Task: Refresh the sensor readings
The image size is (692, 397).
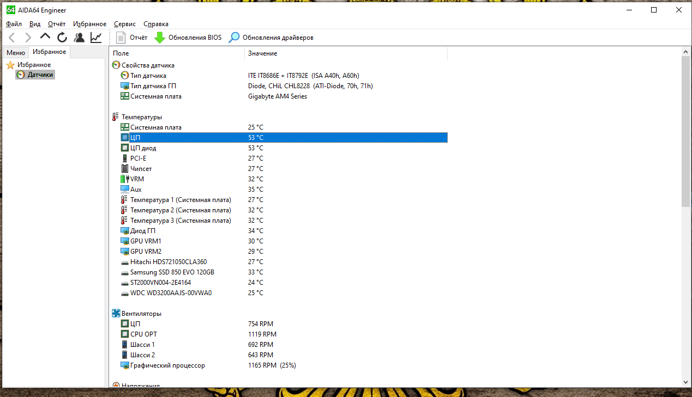Action: click(x=62, y=38)
